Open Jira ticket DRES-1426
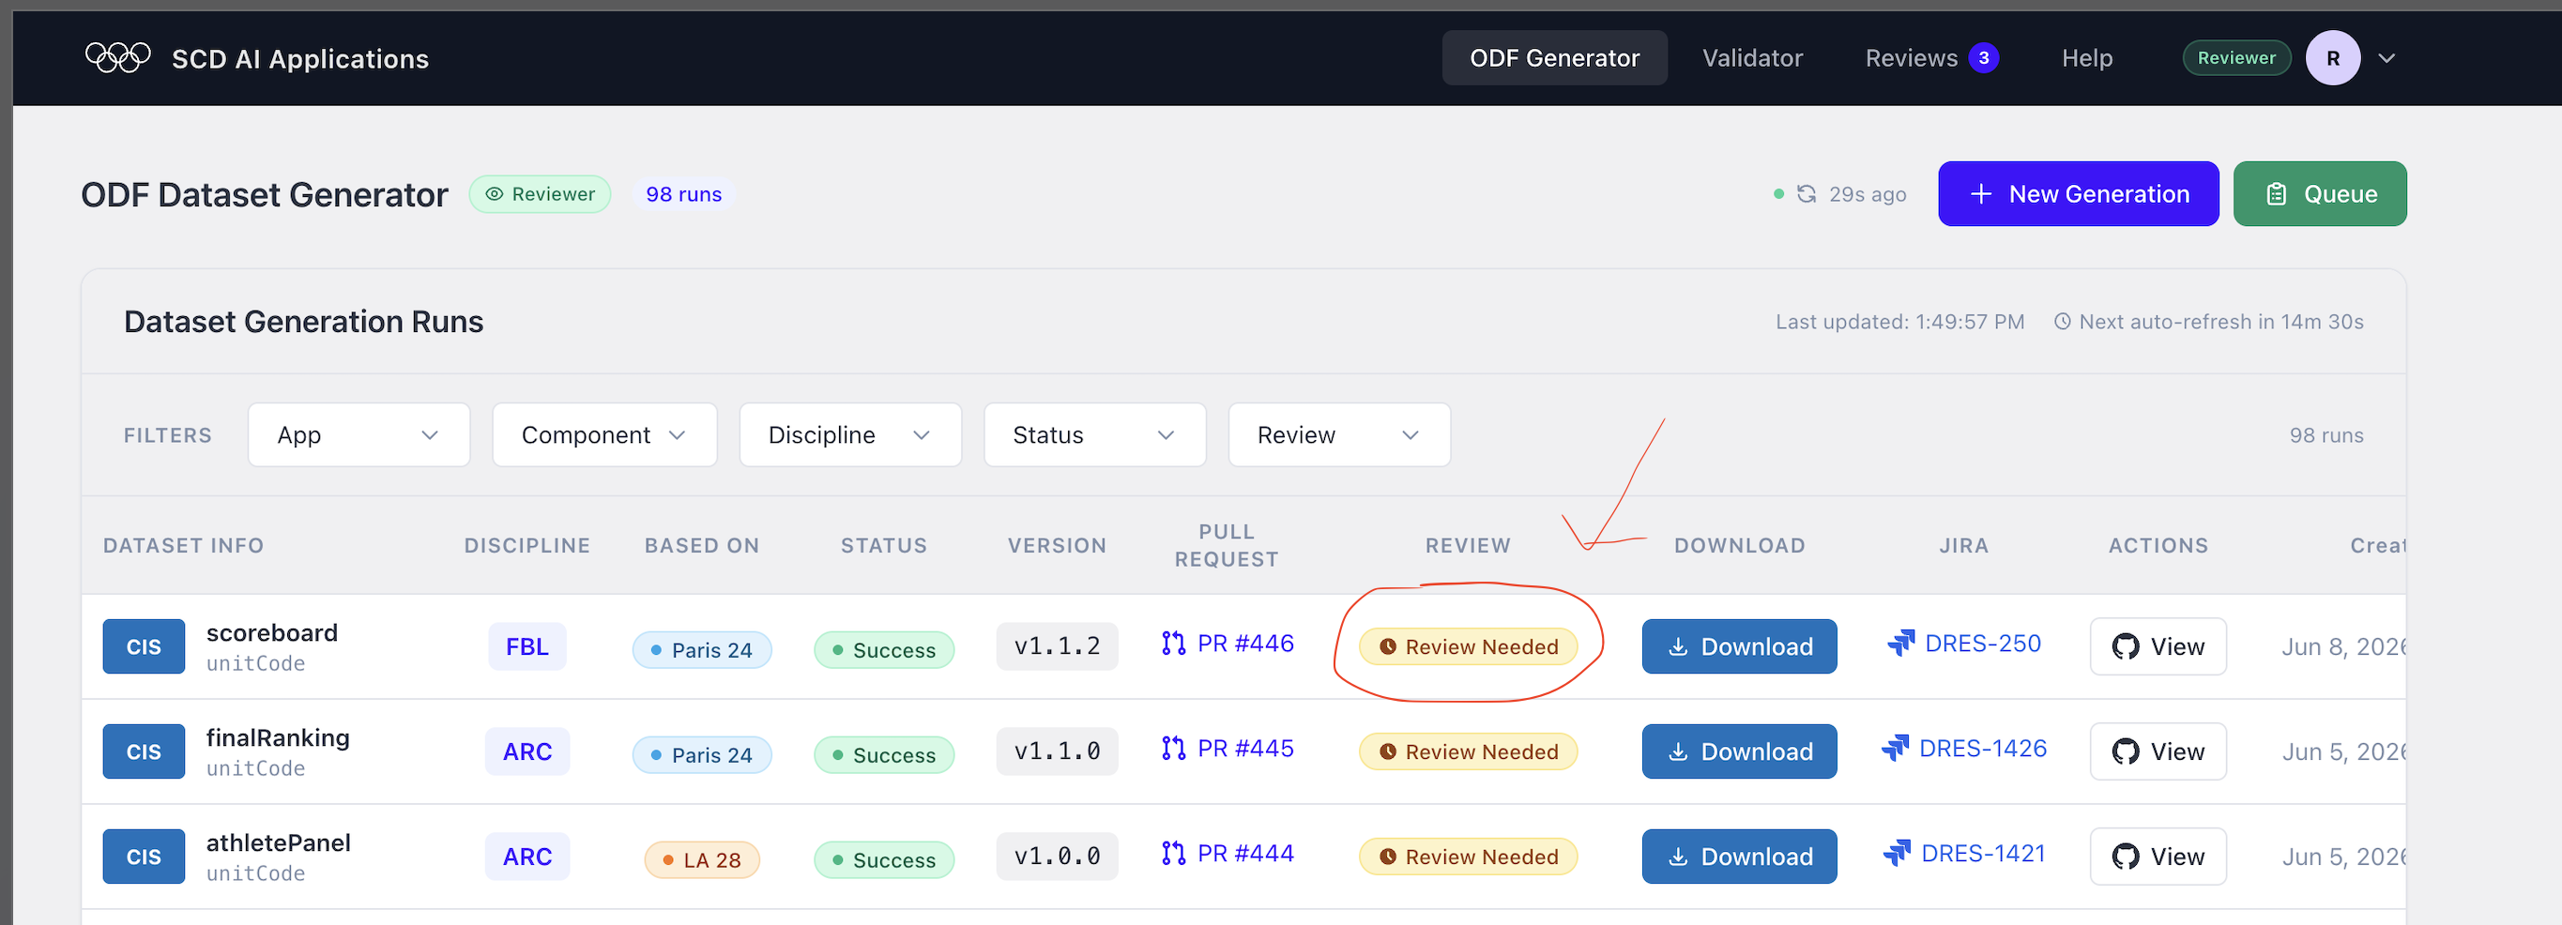Image resolution: width=2562 pixels, height=925 pixels. pos(1963,748)
